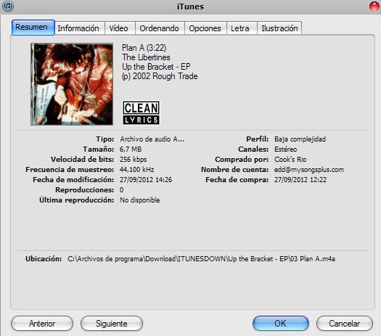Screen dimensions: 381x336
Task: Switch to the Información tab
Action: pos(80,28)
